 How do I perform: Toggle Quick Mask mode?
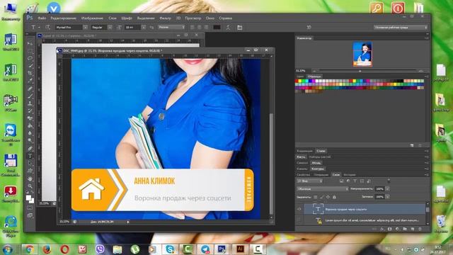[x=30, y=208]
